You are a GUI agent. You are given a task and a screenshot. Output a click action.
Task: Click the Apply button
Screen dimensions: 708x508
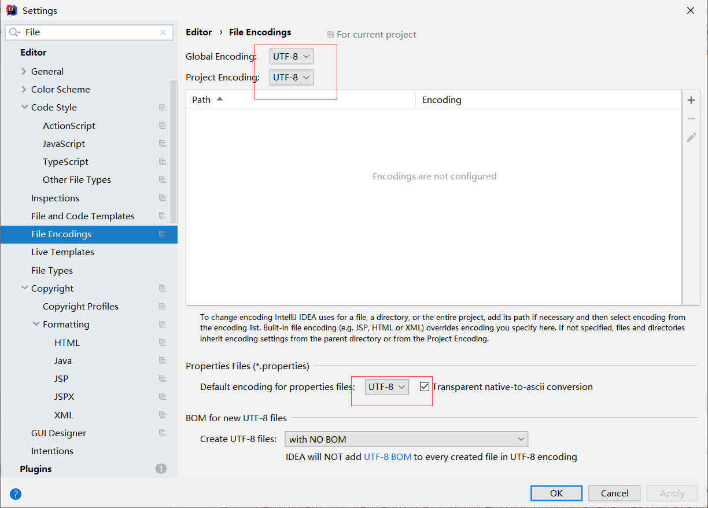(x=672, y=493)
